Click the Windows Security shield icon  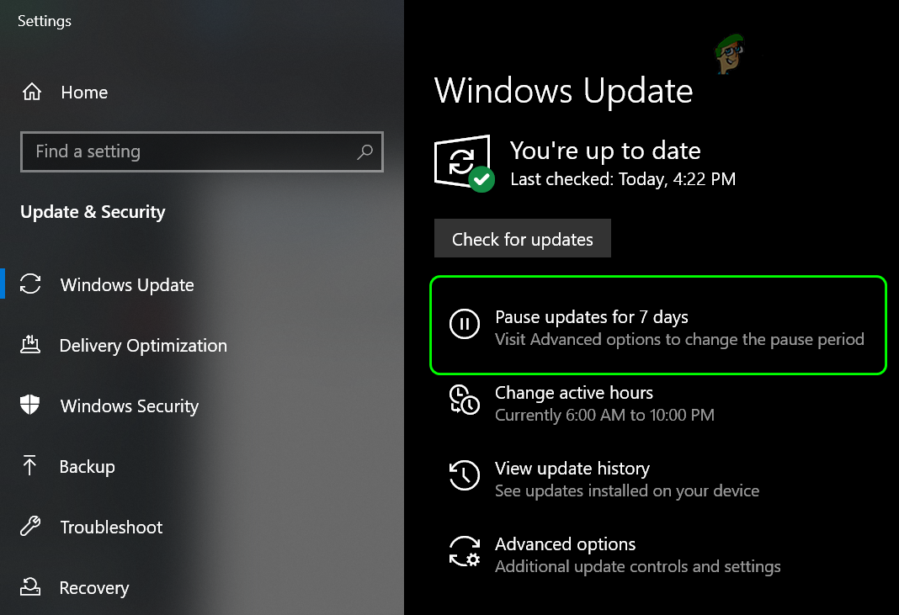click(29, 405)
